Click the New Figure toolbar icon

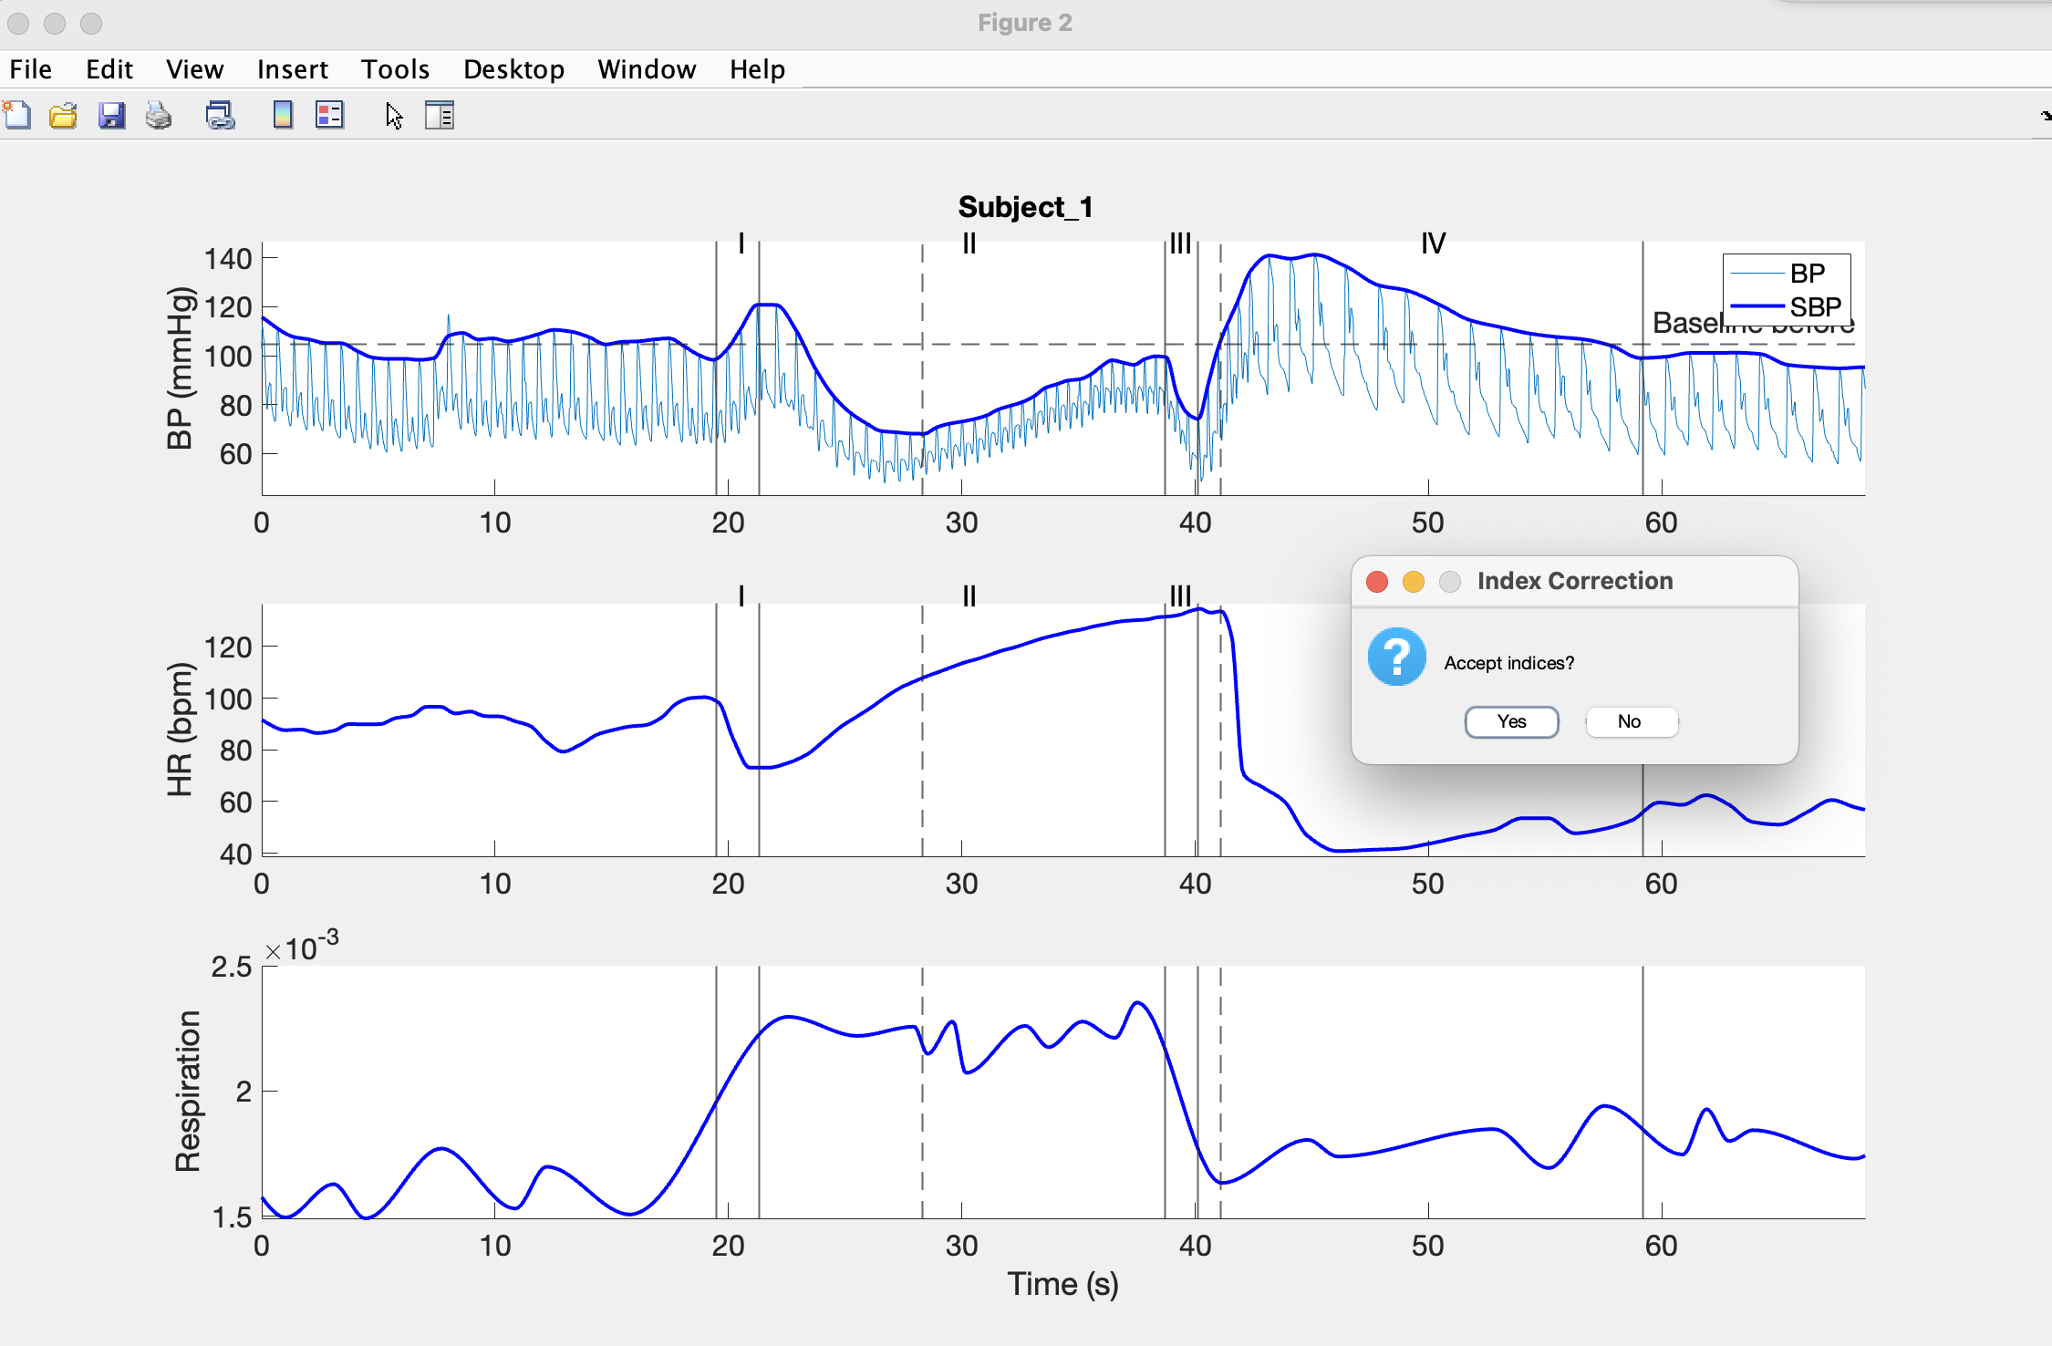[17, 116]
